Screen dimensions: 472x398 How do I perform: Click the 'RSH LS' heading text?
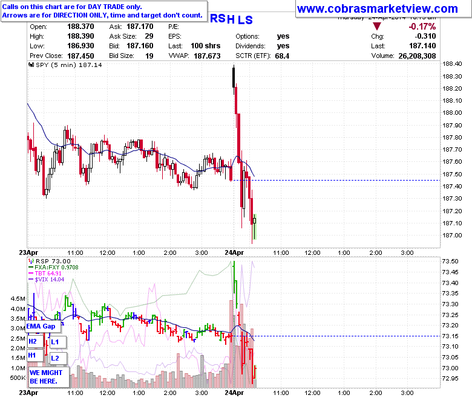click(231, 19)
